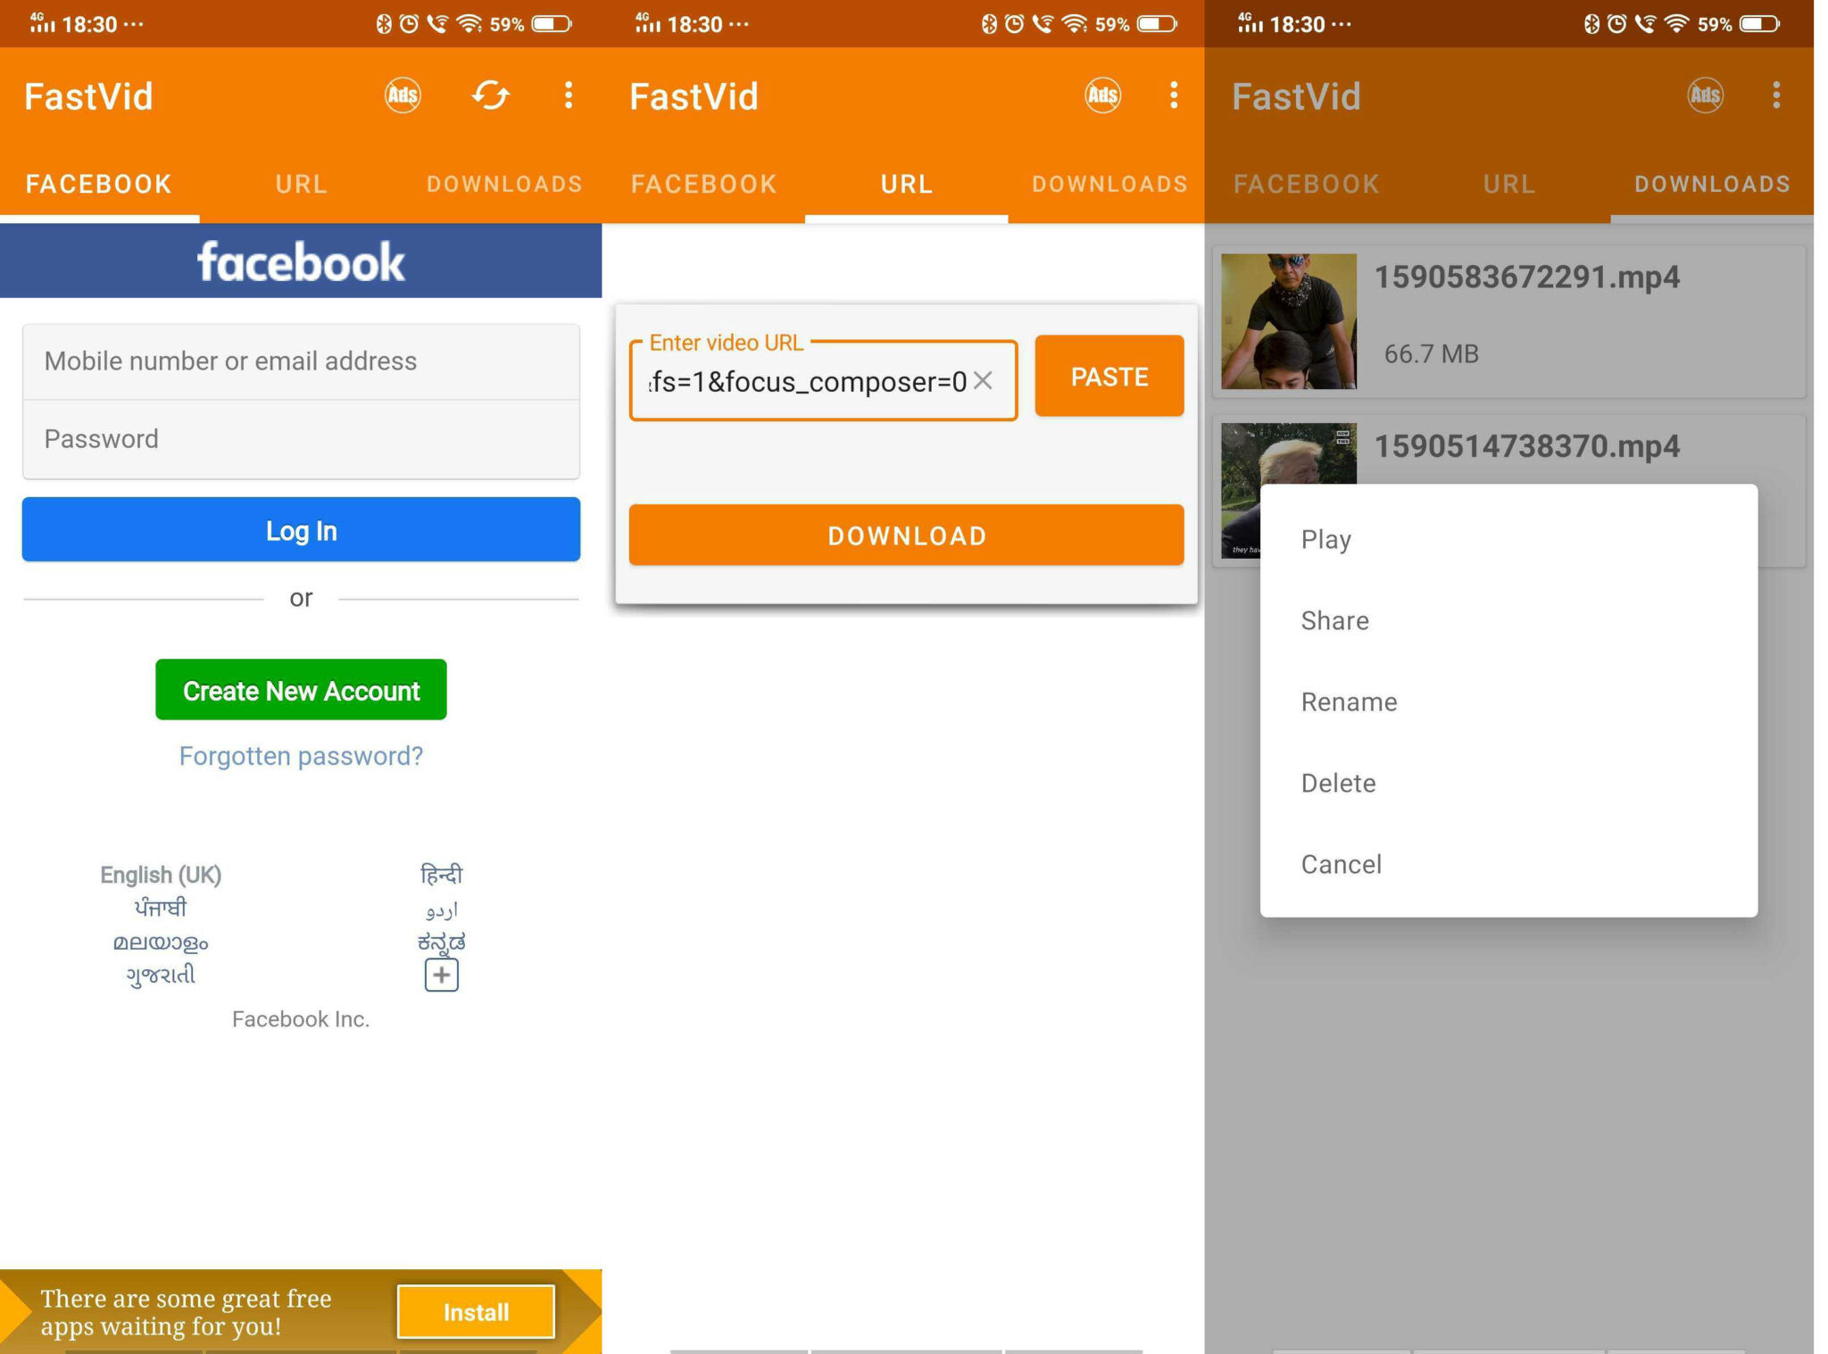Select the FACEBOOK tab on first screen

[100, 182]
